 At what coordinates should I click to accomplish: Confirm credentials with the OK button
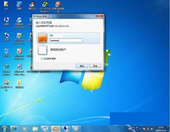pyautogui.click(x=82, y=66)
